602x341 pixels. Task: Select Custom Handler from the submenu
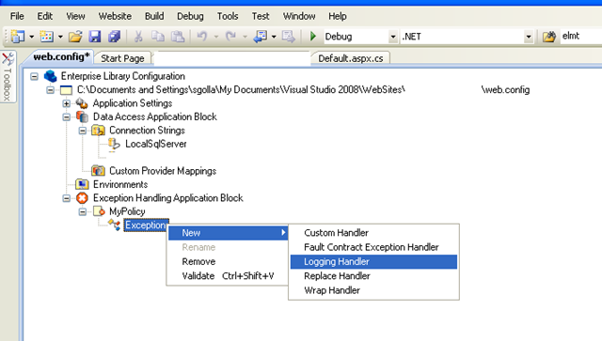pos(373,233)
